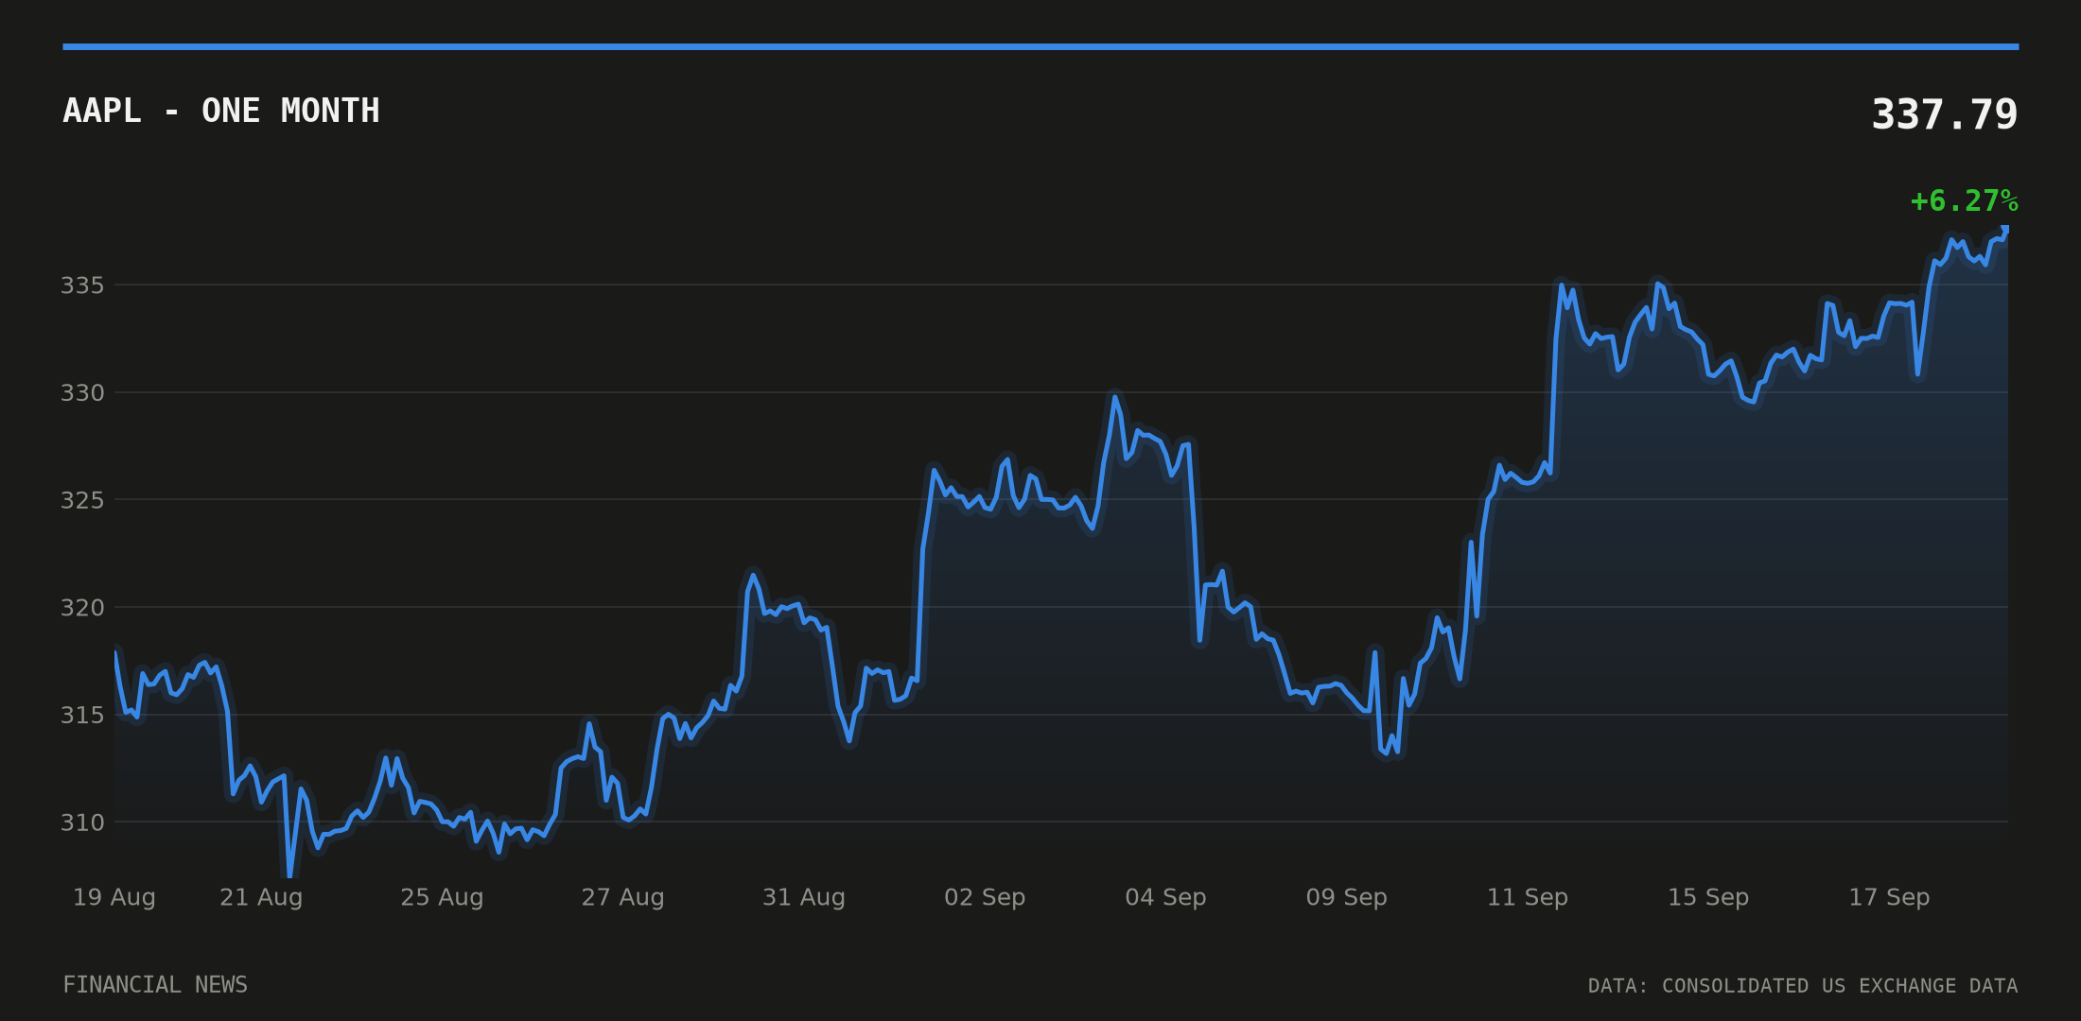Click the 31 Aug date label
2081x1021 pixels.
pyautogui.click(x=804, y=897)
